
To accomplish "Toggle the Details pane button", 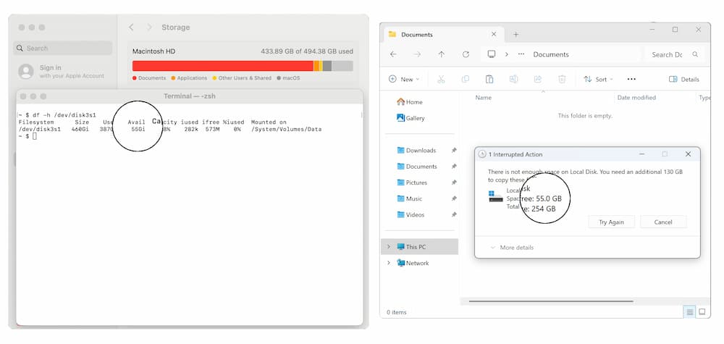I will point(684,79).
